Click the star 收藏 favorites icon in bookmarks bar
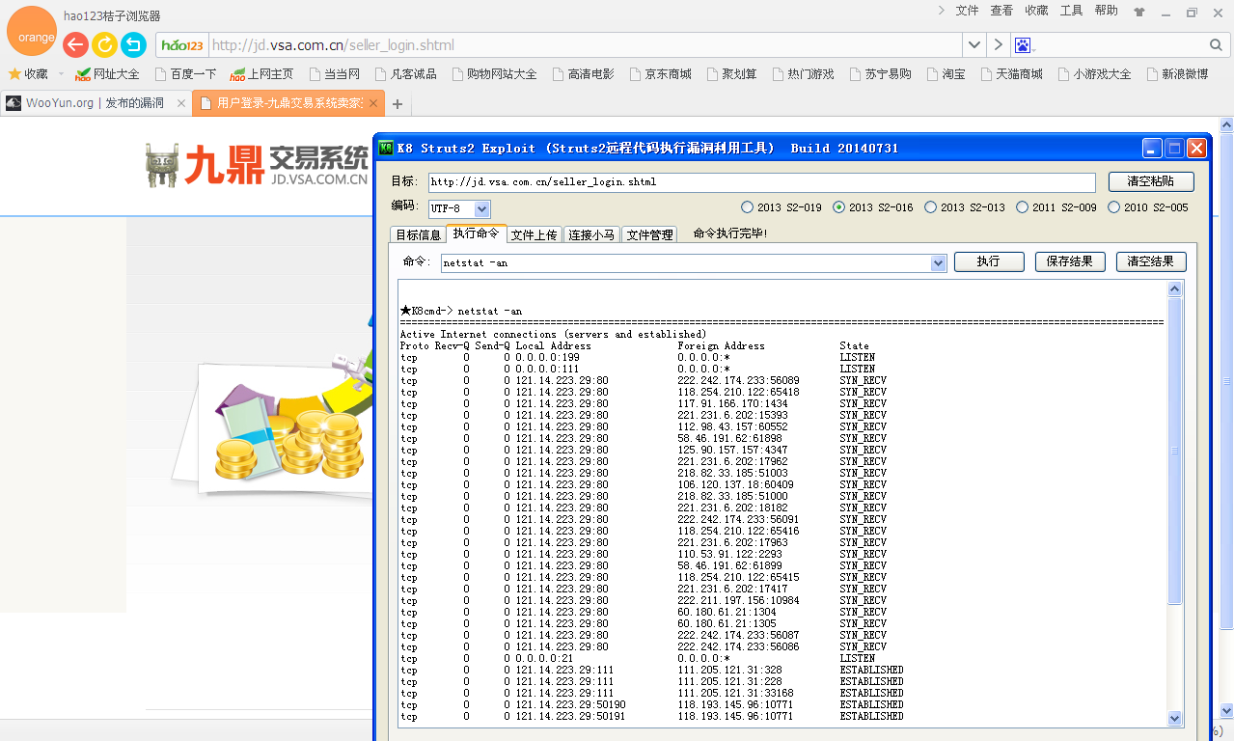Viewport: 1234px width, 741px height. coord(14,73)
